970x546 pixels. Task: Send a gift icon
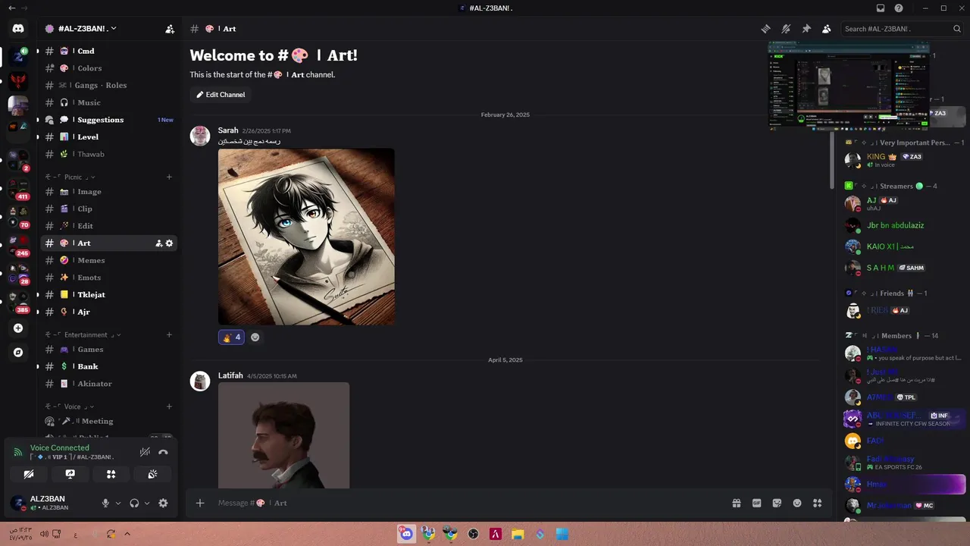[x=736, y=503]
